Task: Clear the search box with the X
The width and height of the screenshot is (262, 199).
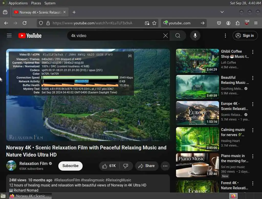Action: pyautogui.click(x=165, y=36)
